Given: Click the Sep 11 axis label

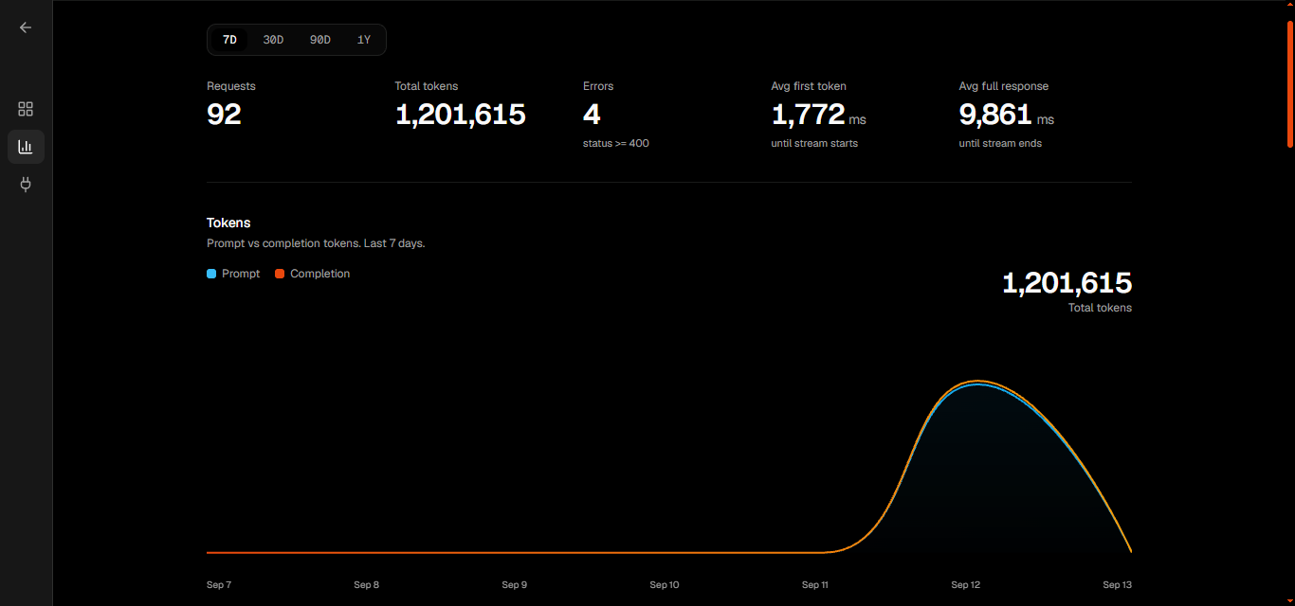Looking at the screenshot, I should click(x=815, y=585).
